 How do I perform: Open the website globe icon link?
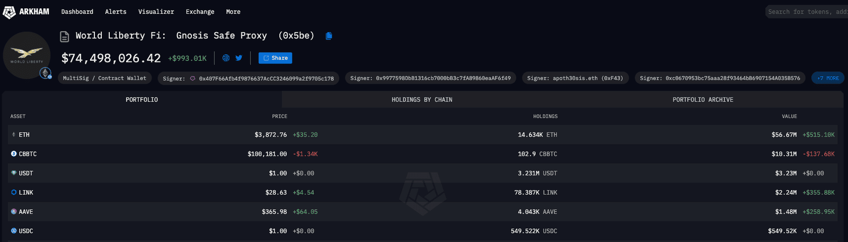(x=226, y=58)
